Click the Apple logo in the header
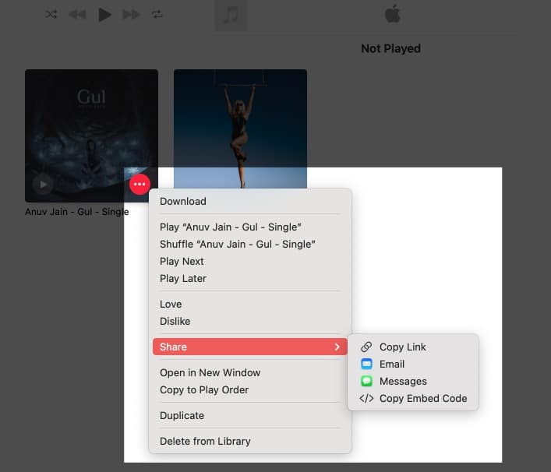The width and height of the screenshot is (551, 472). (393, 14)
